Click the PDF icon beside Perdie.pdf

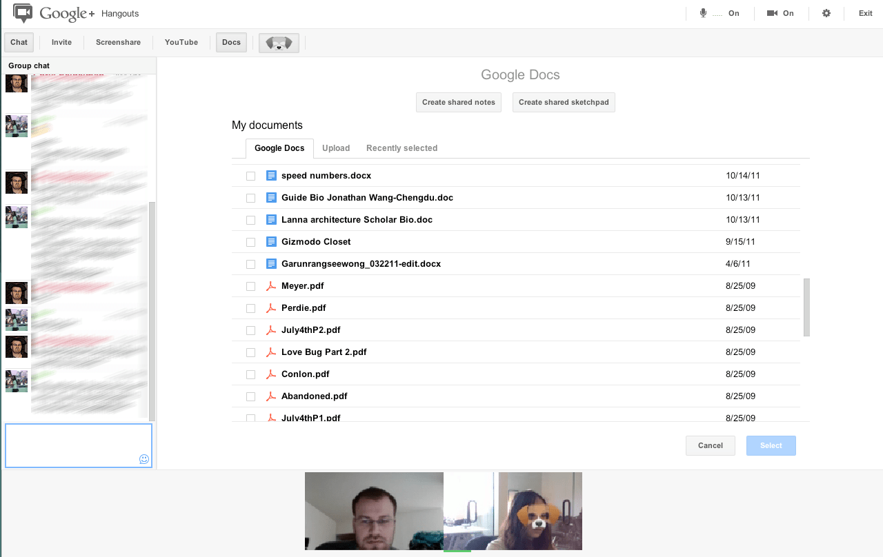tap(271, 308)
